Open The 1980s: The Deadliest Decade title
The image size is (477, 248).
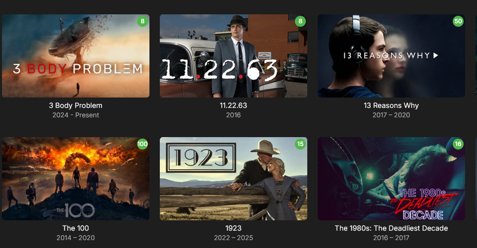click(391, 228)
